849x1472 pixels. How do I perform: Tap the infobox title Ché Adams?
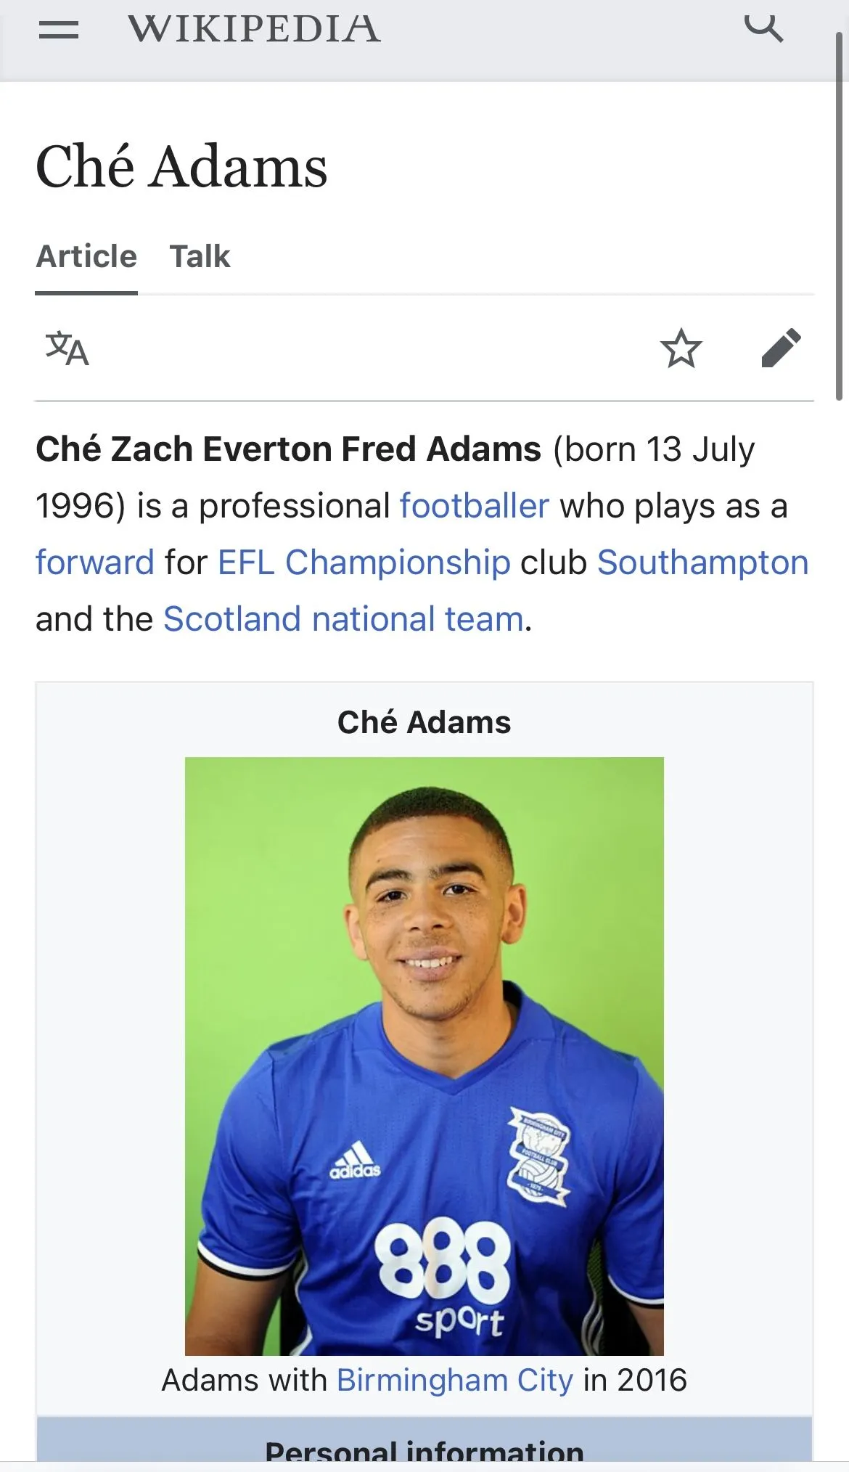point(424,722)
